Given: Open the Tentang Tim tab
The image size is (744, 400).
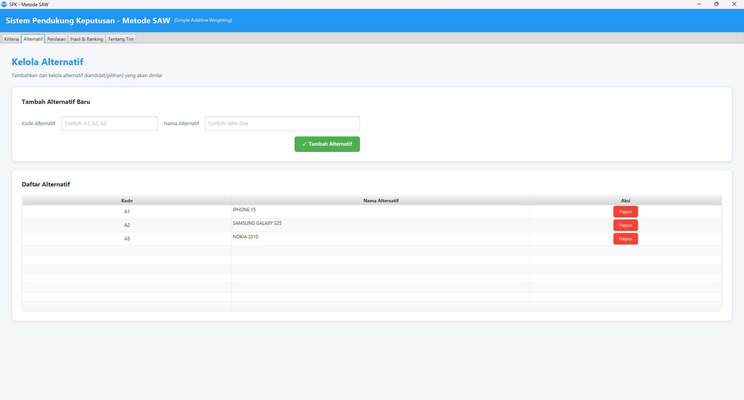Looking at the screenshot, I should click(x=121, y=39).
